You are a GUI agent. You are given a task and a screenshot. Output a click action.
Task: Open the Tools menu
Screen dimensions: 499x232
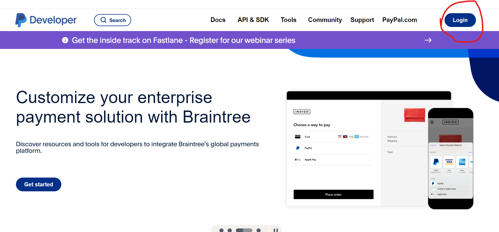point(288,20)
